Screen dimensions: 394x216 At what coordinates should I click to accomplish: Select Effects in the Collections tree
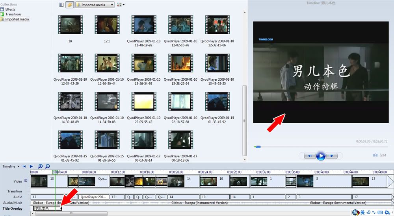click(x=10, y=9)
